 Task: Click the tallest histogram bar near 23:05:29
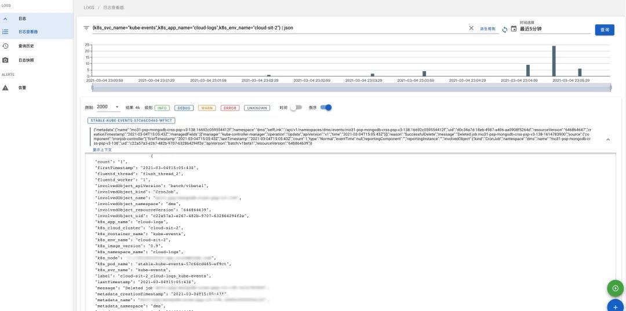tap(554, 61)
